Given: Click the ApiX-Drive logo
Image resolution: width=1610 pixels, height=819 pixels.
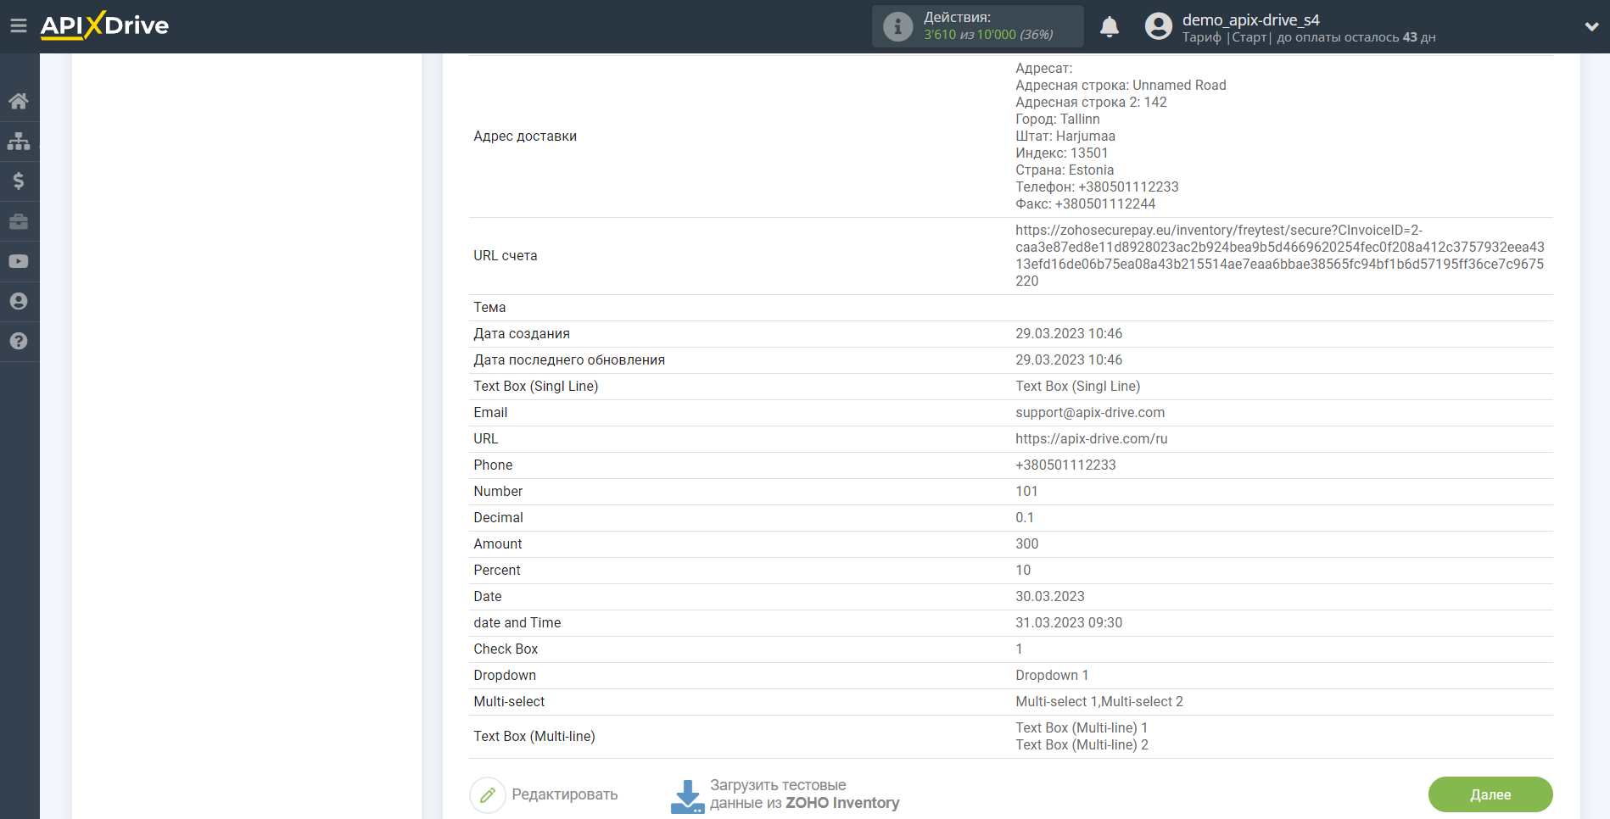Looking at the screenshot, I should 104,25.
